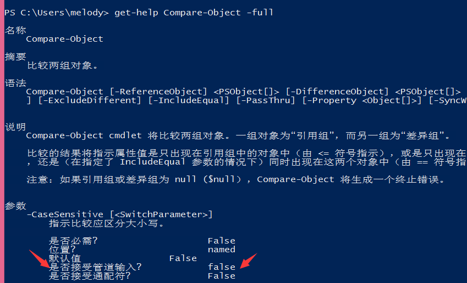Click the 名称 section heading
467x283 pixels.
(x=15, y=30)
